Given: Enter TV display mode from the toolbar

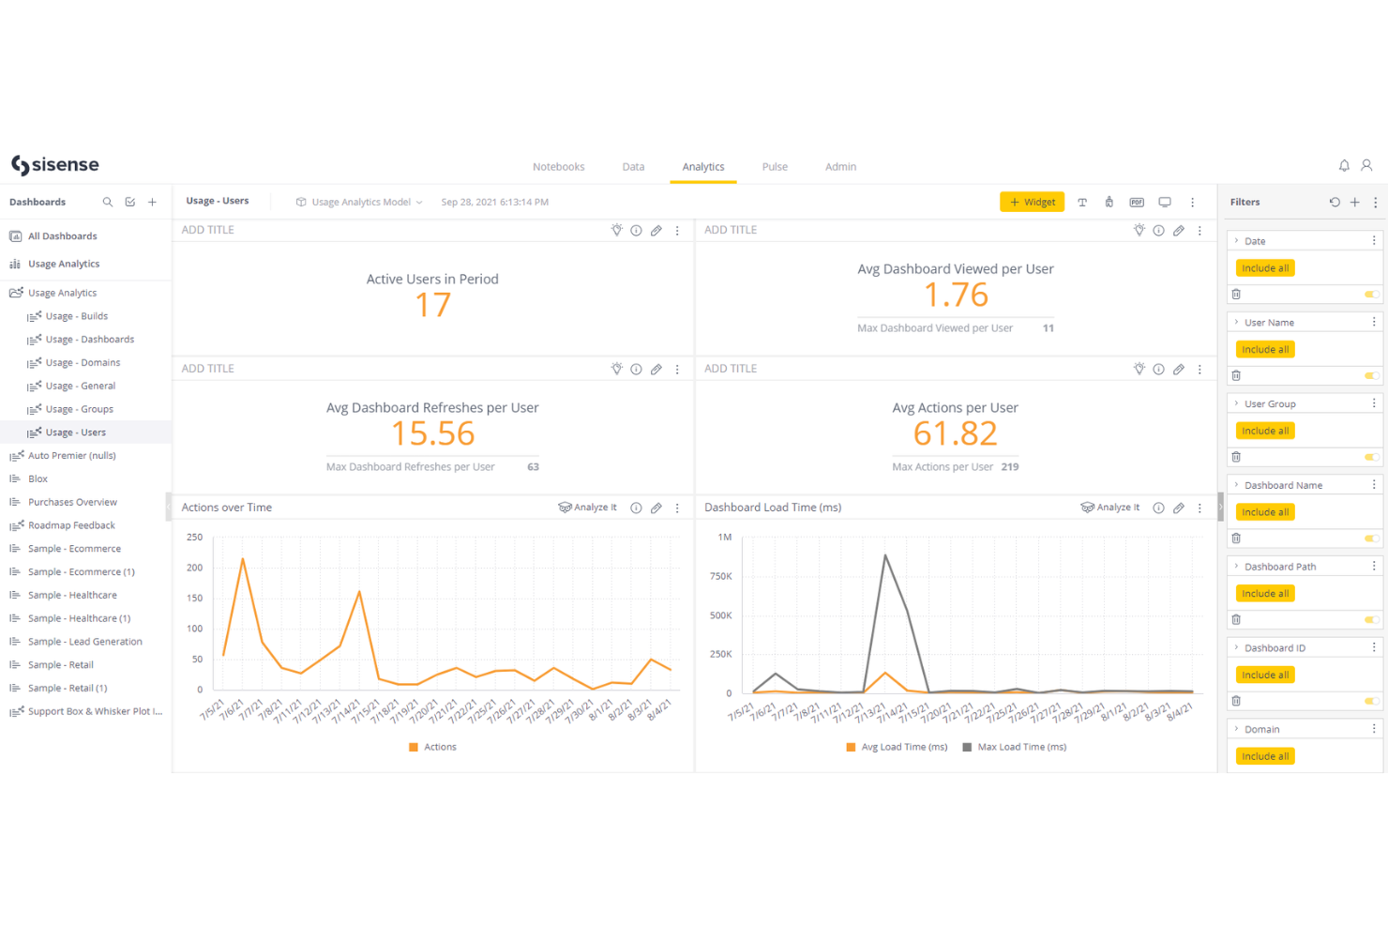Looking at the screenshot, I should [1165, 202].
